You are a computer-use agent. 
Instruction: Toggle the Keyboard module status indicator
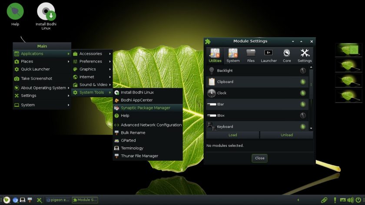point(302,126)
